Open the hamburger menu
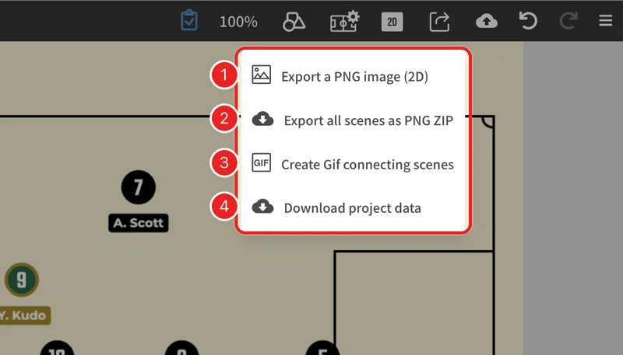Viewport: 623px width, 355px height. point(606,21)
